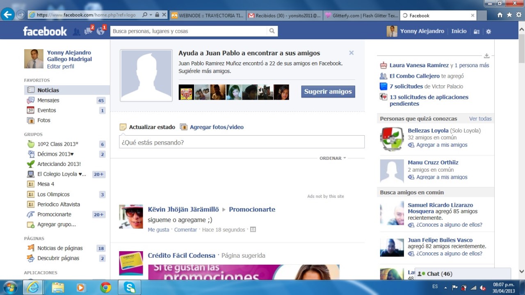The image size is (525, 295).
Task: Open 13 solicitudes de aplicaciones pendientes
Action: (x=429, y=100)
